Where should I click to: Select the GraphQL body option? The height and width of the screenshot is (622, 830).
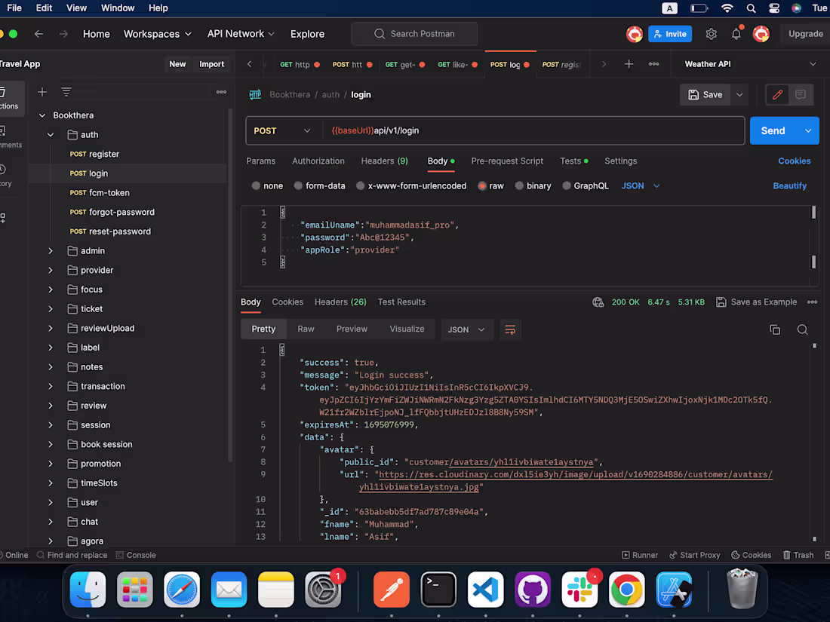(566, 185)
